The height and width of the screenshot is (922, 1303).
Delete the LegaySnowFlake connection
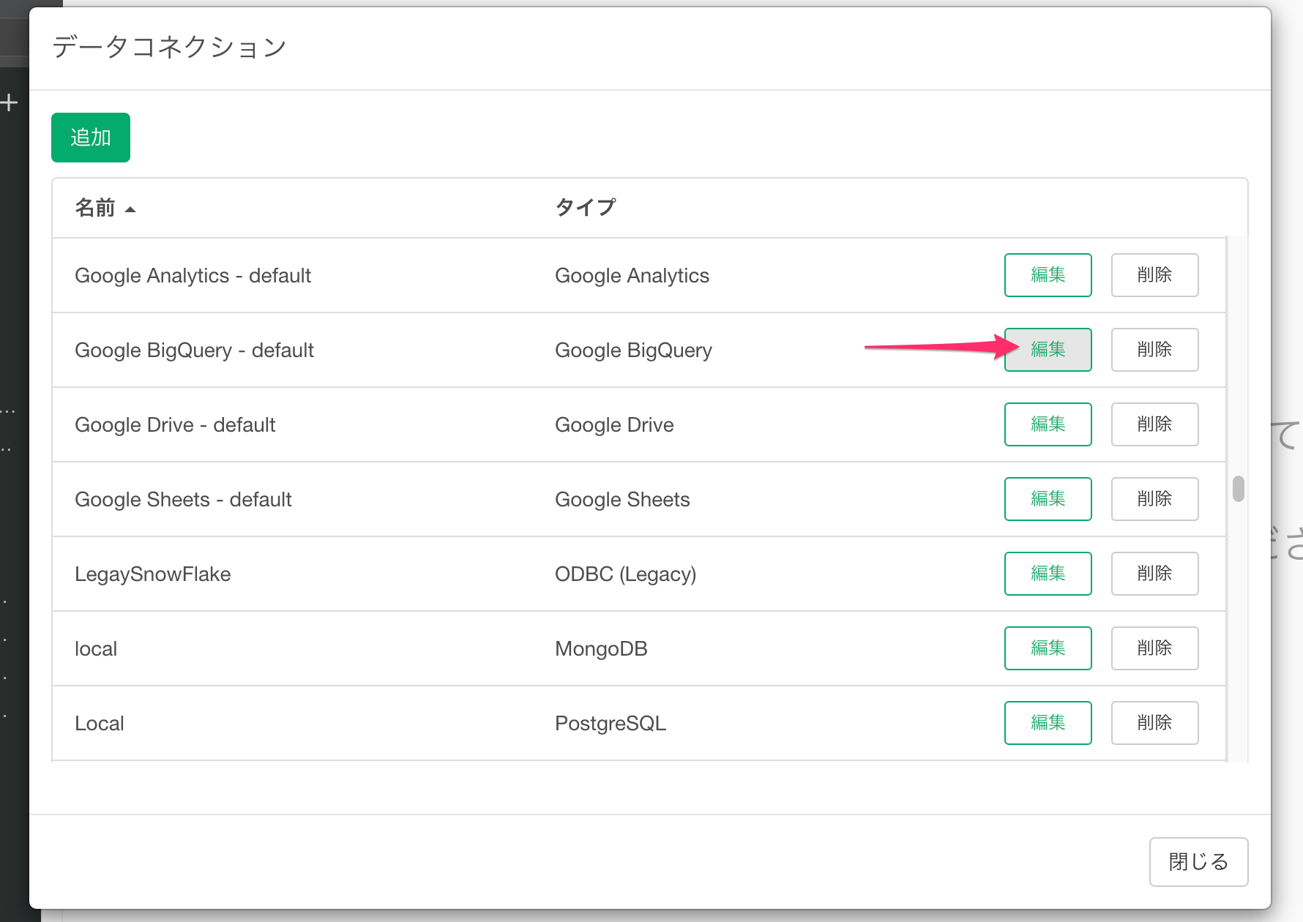1154,574
